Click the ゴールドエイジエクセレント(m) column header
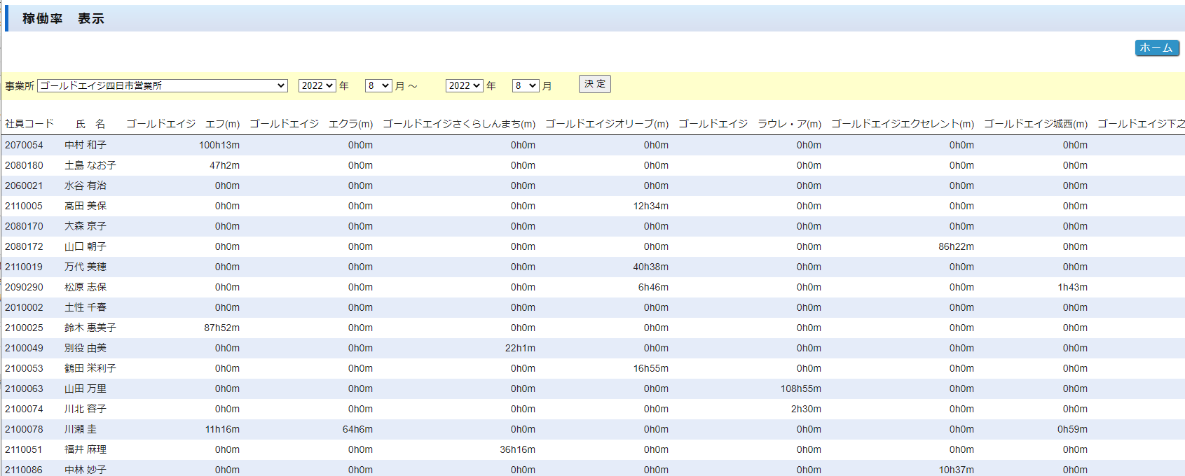Screen dimensions: 1185x476 902,124
